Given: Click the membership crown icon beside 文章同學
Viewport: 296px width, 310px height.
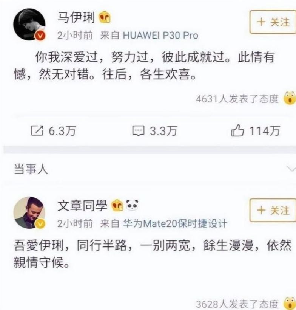Looking at the screenshot, I should (x=117, y=205).
